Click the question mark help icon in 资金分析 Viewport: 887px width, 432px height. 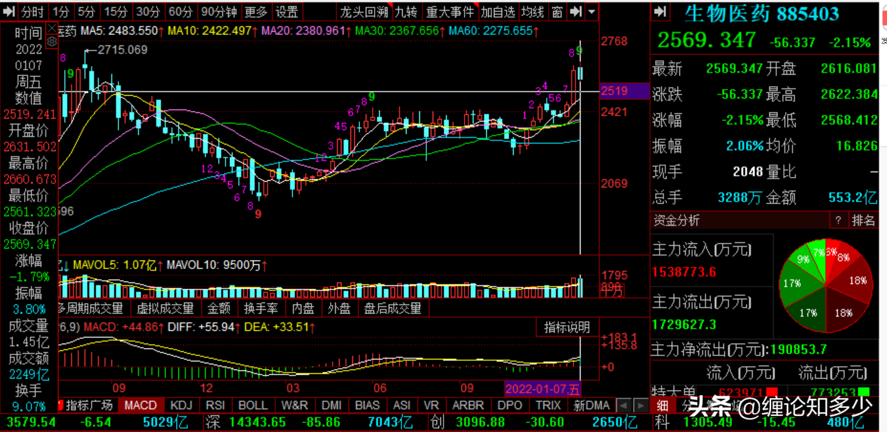click(838, 220)
